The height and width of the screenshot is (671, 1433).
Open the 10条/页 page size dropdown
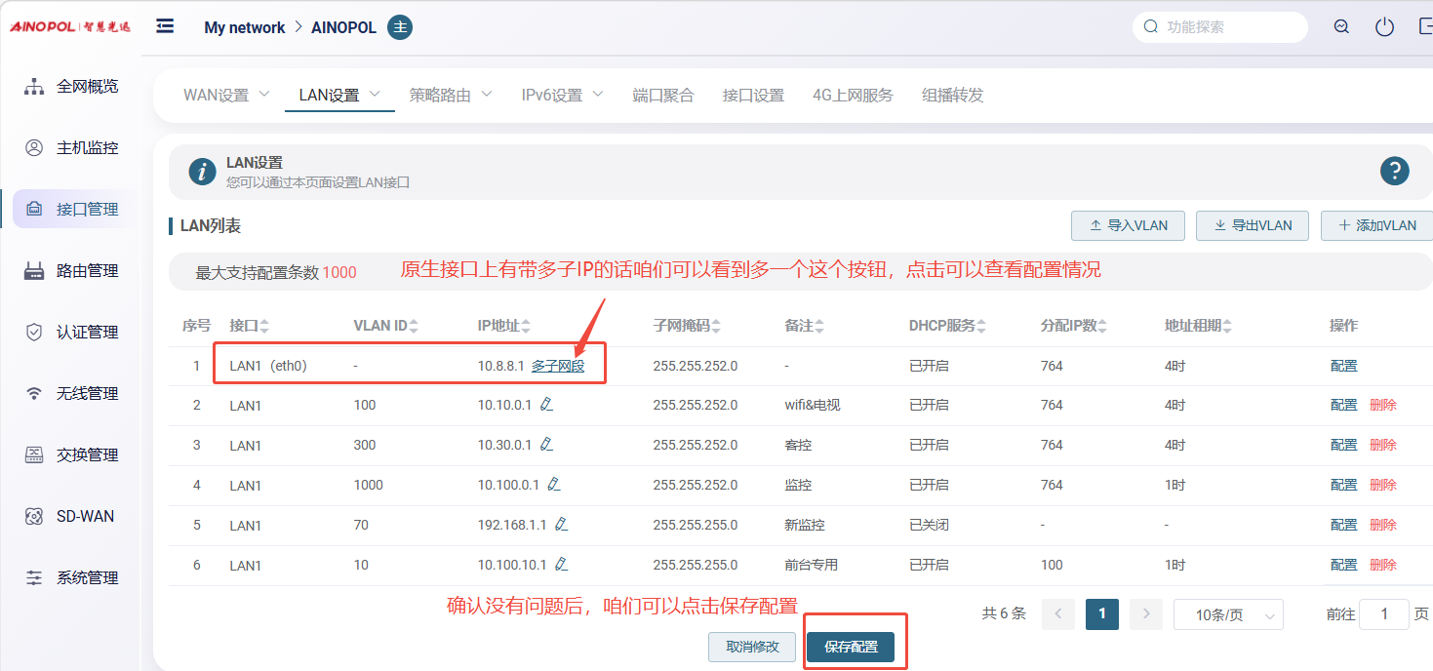(x=1227, y=615)
